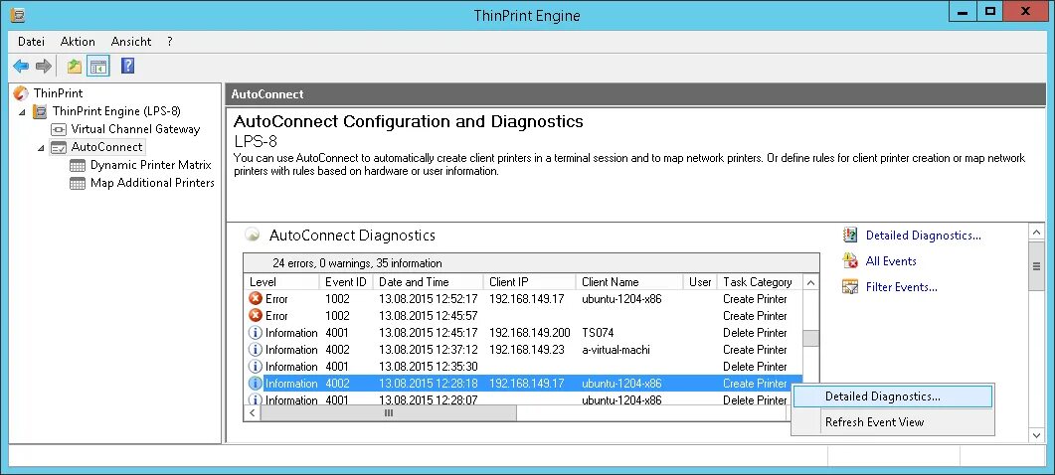Click the ThinPrint Engine window title icon
Image resolution: width=1055 pixels, height=475 pixels.
[18, 14]
